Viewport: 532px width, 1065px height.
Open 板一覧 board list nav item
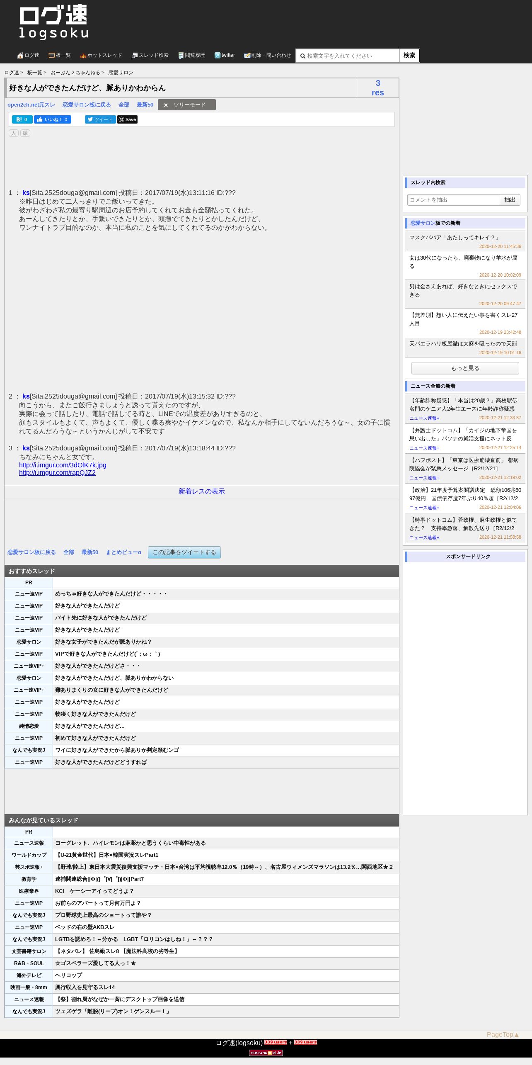[60, 55]
